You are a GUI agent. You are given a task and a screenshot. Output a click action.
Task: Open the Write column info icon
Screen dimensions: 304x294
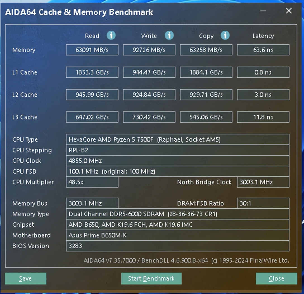169,35
